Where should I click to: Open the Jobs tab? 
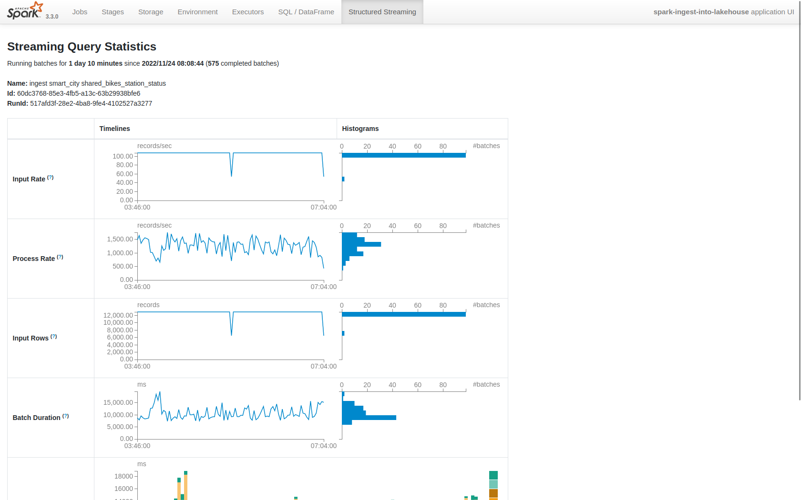coord(80,12)
